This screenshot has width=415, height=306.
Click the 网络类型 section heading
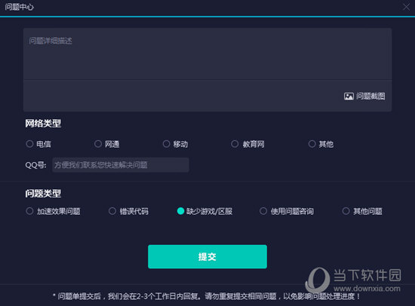click(x=43, y=124)
